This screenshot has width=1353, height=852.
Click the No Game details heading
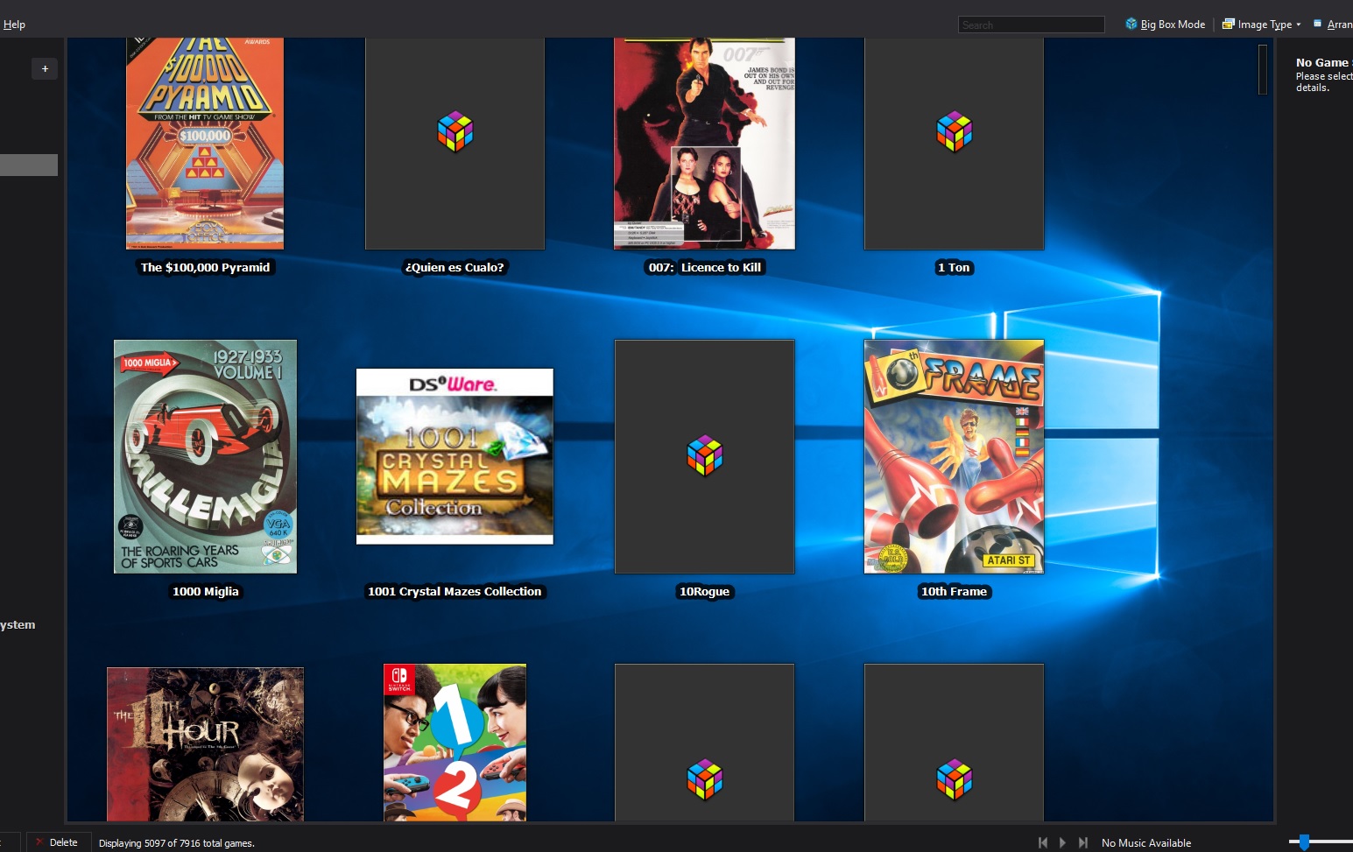[1322, 62]
